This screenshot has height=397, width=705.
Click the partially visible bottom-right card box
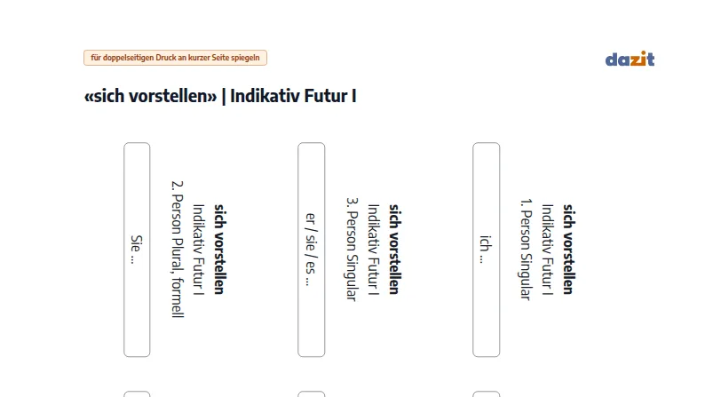pos(486,393)
